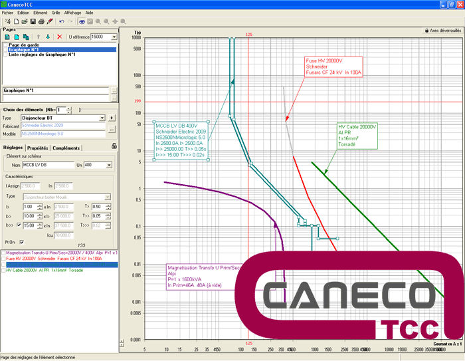The image size is (465, 361).
Task: Move page up with the up arrow
Action: (39, 37)
